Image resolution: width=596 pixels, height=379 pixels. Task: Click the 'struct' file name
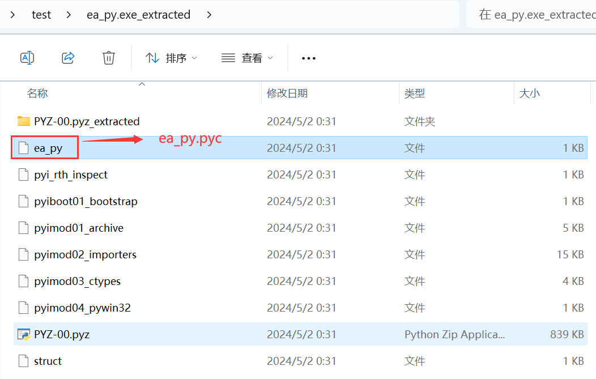[x=48, y=361]
